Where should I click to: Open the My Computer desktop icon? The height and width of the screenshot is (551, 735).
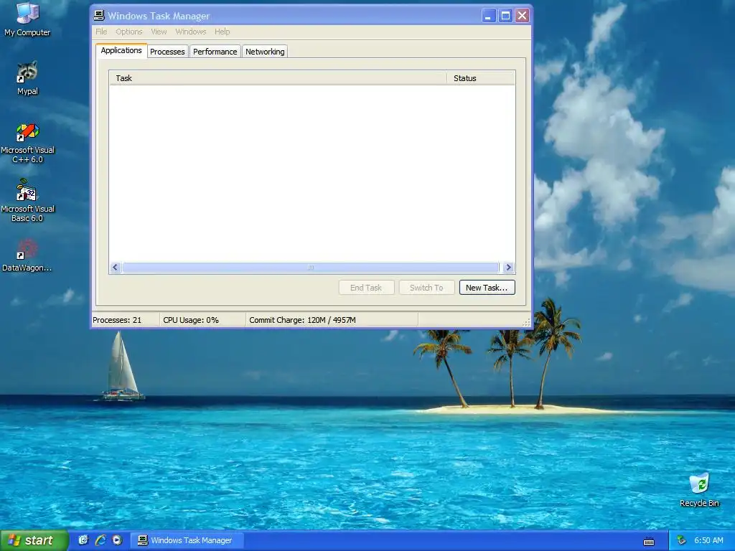click(27, 19)
